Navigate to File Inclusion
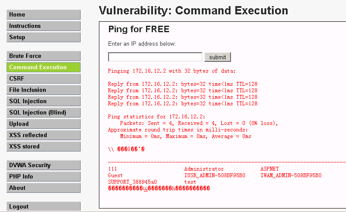 [x=44, y=90]
